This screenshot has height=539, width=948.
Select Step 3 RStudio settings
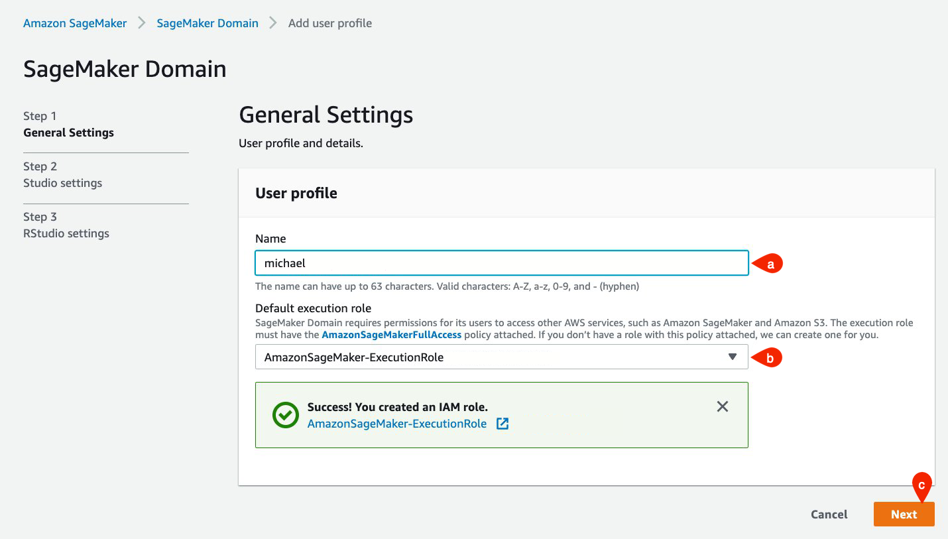pyautogui.click(x=66, y=233)
